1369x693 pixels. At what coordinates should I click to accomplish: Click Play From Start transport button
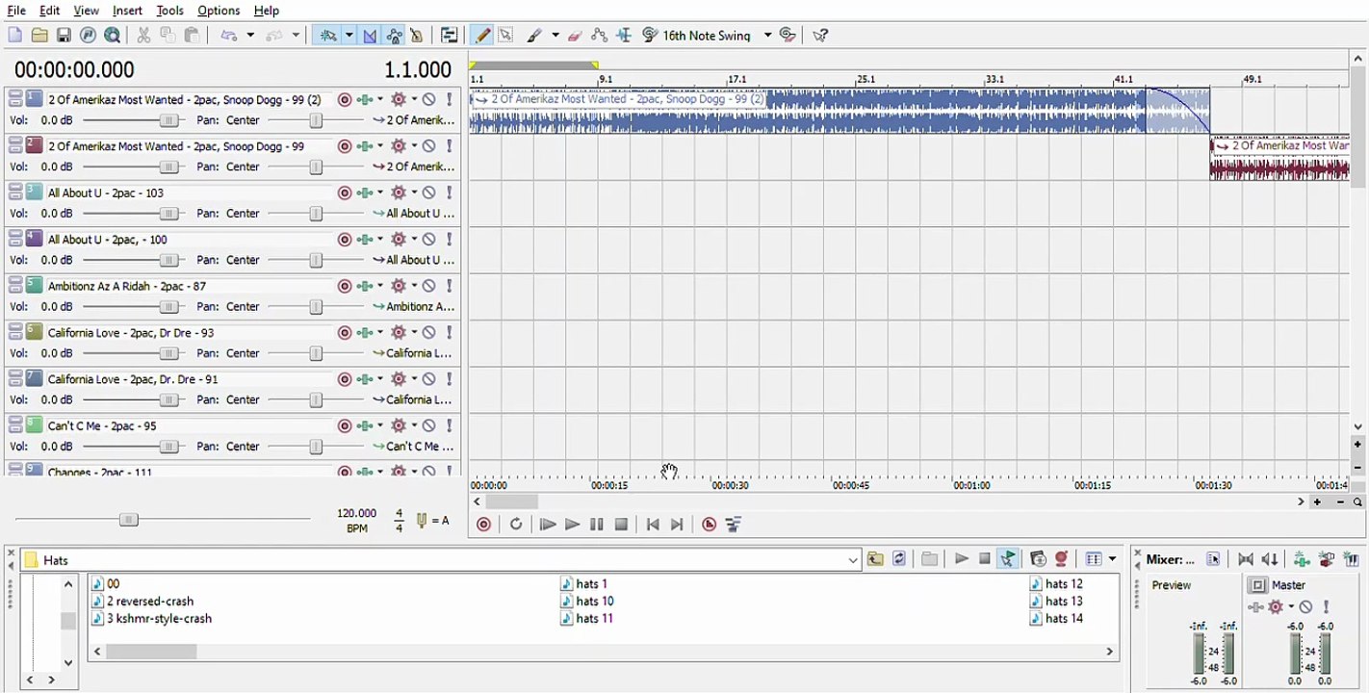(548, 525)
